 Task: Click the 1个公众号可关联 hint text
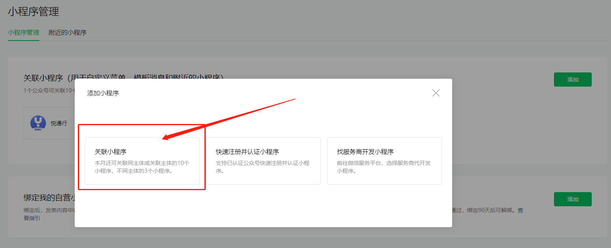pyautogui.click(x=47, y=91)
